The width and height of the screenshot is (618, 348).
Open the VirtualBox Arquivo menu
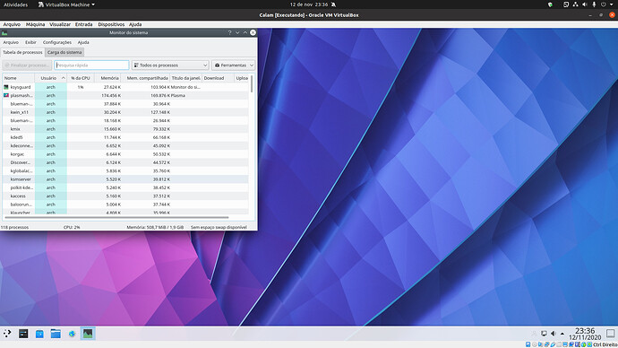pos(12,24)
